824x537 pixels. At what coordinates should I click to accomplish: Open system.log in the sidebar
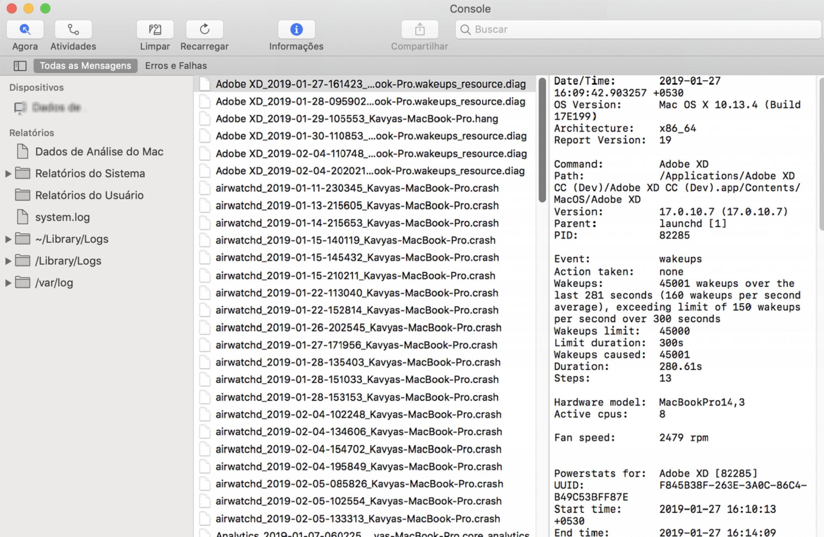(62, 217)
